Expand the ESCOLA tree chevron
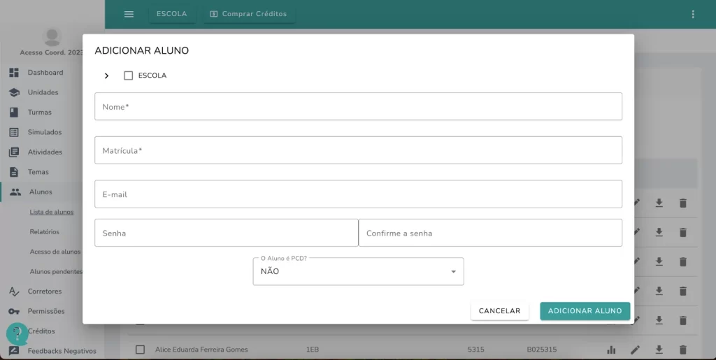Image resolution: width=716 pixels, height=360 pixels. pos(106,75)
